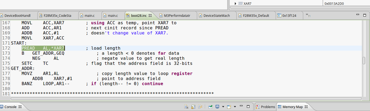370x111 pixels.
Task: Click the highlighted PREAD AL,*XAR7 instruction
Action: click(44, 48)
